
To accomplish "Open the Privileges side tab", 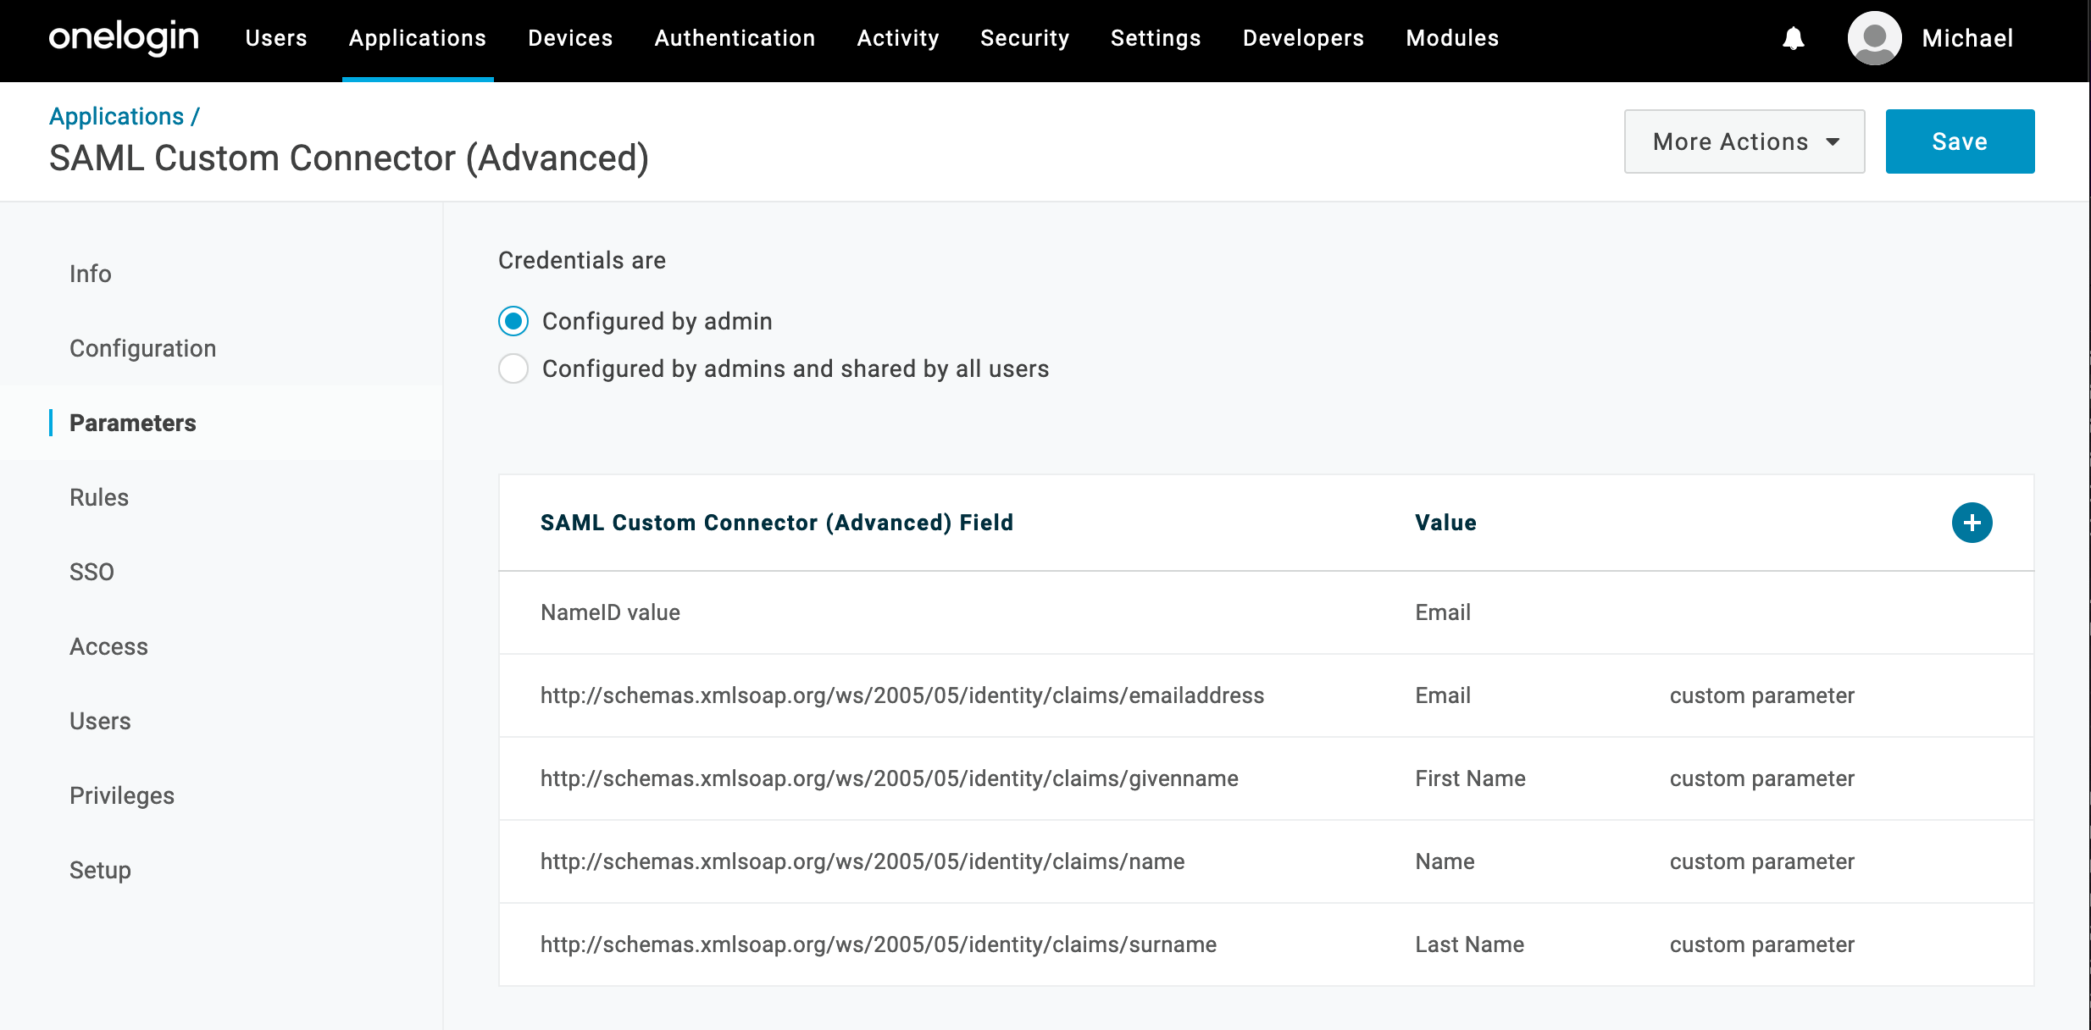I will 122,795.
